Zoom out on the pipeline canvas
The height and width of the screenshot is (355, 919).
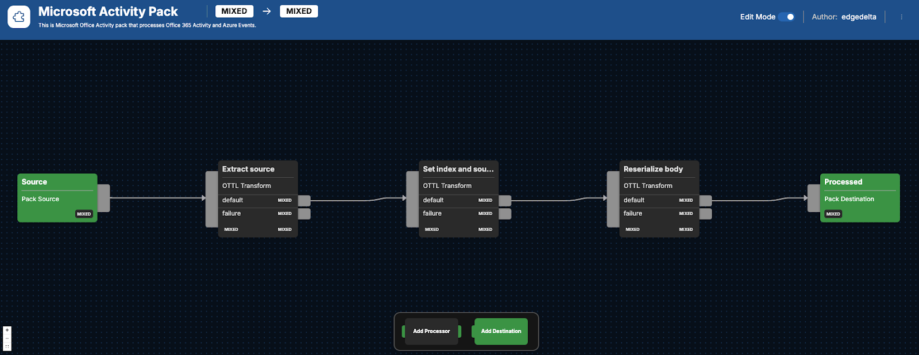7,338
